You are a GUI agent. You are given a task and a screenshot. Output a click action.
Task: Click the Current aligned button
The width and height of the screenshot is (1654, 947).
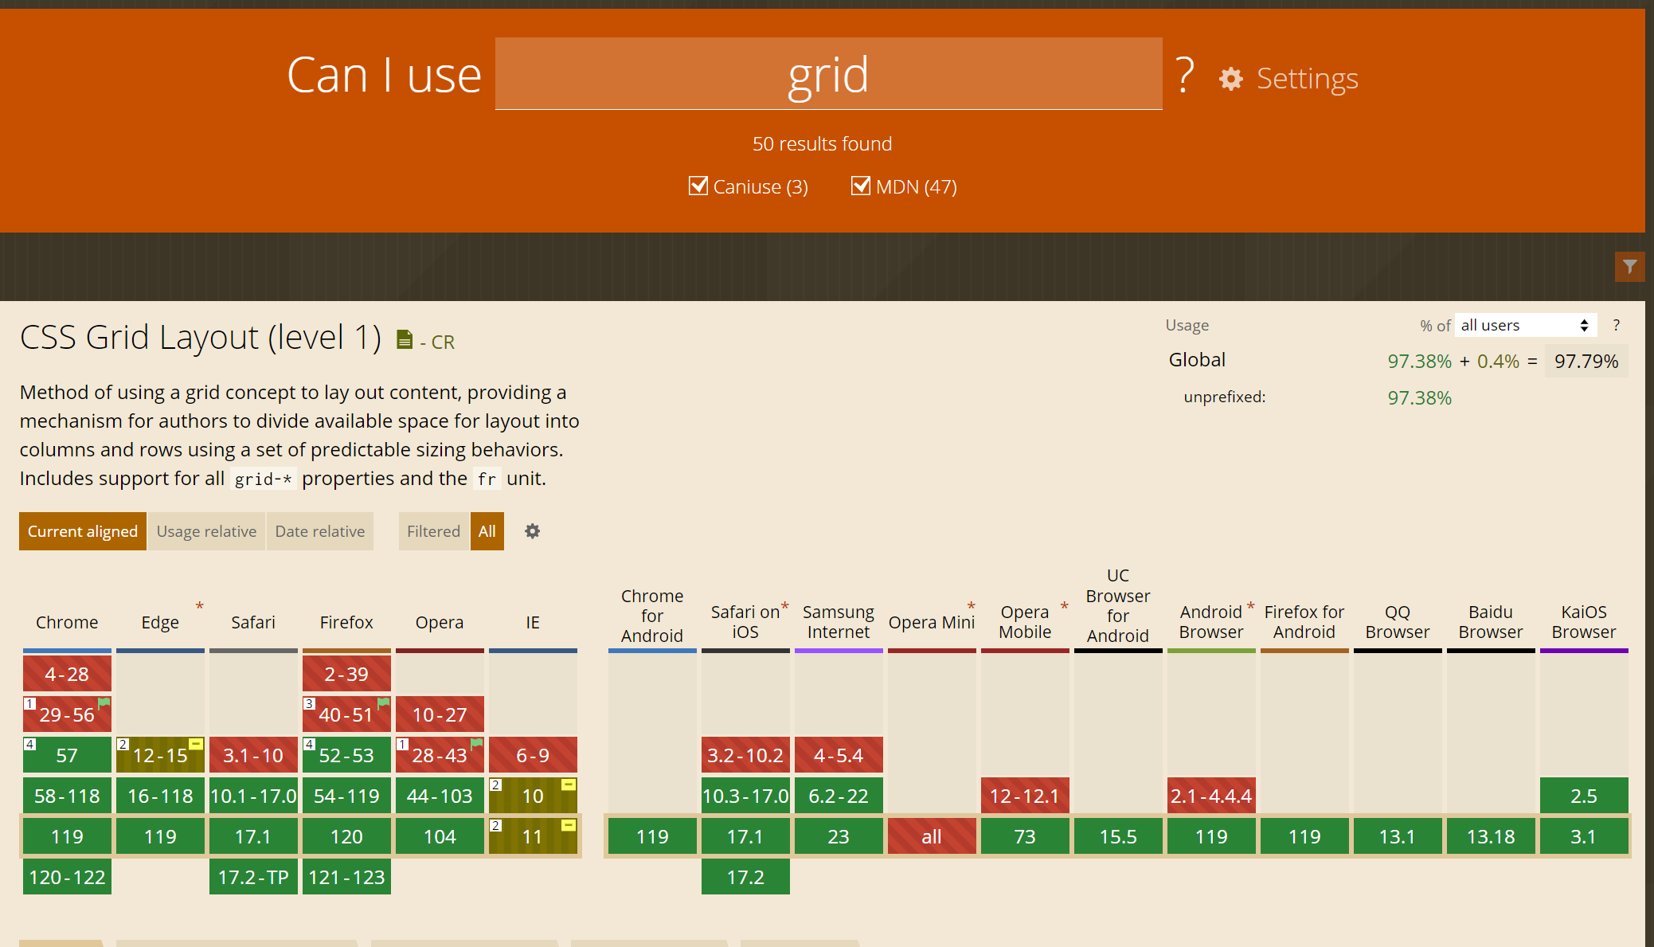[x=82, y=531]
